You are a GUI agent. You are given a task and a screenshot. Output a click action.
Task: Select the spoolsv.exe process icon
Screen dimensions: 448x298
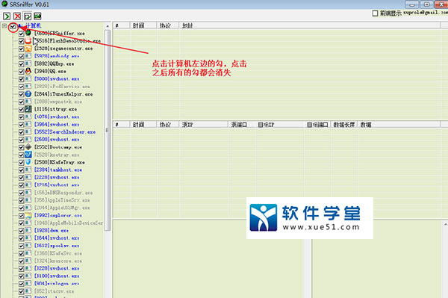point(28,246)
